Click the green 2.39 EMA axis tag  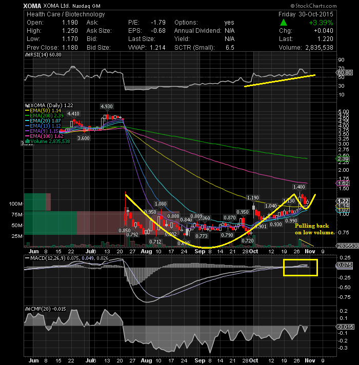343,159
